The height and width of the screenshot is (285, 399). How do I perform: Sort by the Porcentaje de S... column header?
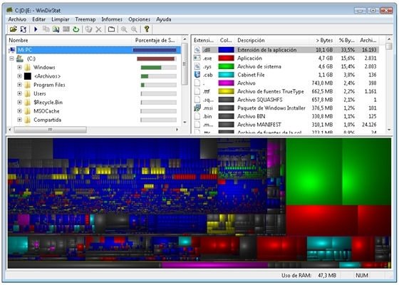[x=156, y=40]
